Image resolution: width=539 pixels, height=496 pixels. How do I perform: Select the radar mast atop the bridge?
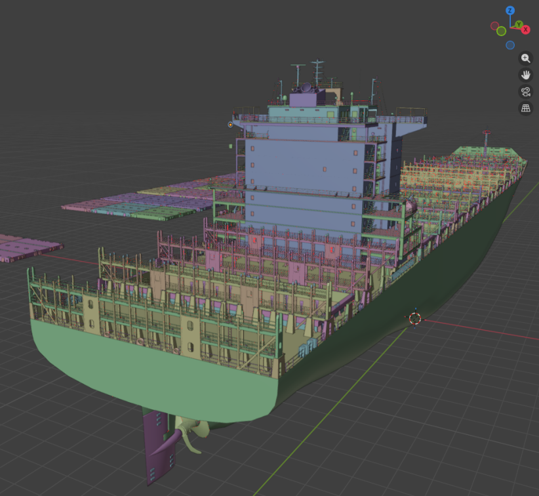[318, 72]
